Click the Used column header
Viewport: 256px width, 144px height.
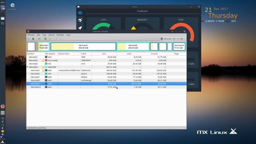[x=129, y=54]
